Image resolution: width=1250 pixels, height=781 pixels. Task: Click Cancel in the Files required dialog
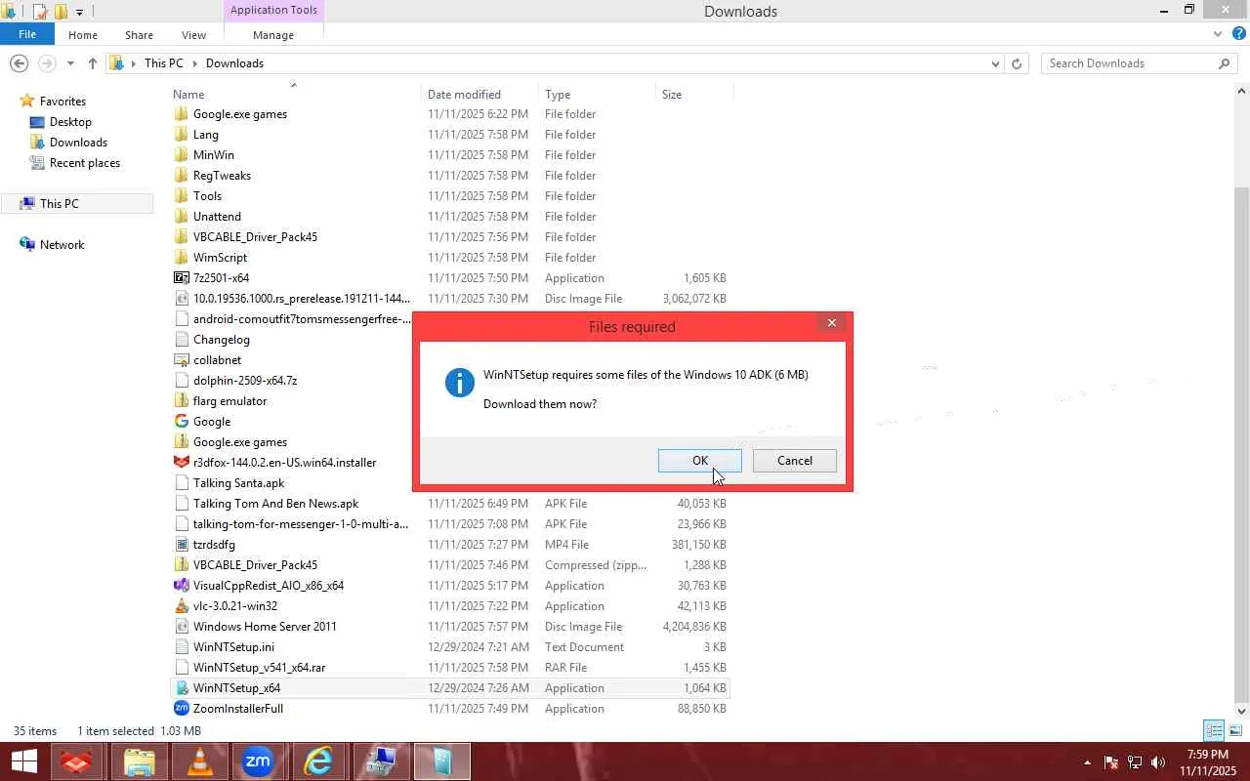point(795,461)
